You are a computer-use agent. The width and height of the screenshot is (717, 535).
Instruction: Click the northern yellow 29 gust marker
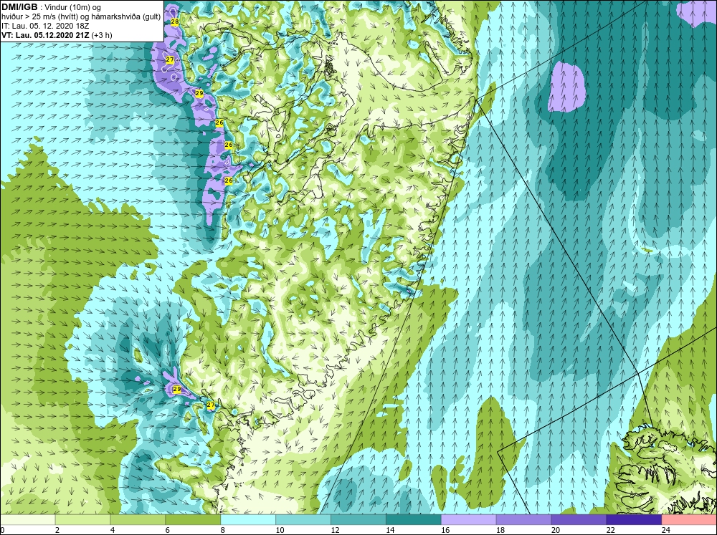(199, 93)
